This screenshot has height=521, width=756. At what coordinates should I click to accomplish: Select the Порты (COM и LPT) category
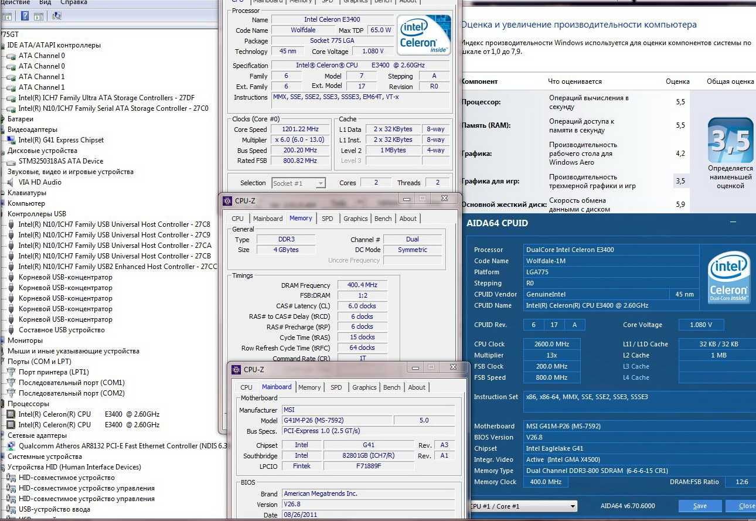40,362
